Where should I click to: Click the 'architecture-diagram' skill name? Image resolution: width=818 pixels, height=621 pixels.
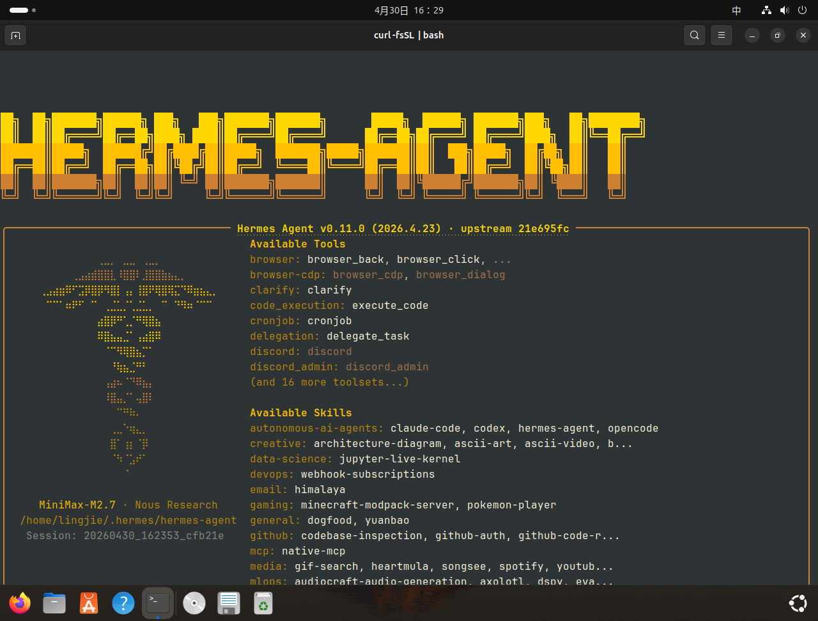378,443
